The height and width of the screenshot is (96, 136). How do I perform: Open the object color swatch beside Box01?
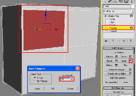click(x=133, y=6)
